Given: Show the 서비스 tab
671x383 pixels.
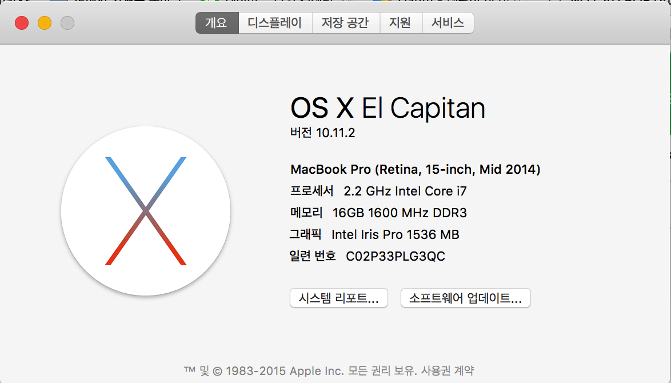Looking at the screenshot, I should click(448, 23).
